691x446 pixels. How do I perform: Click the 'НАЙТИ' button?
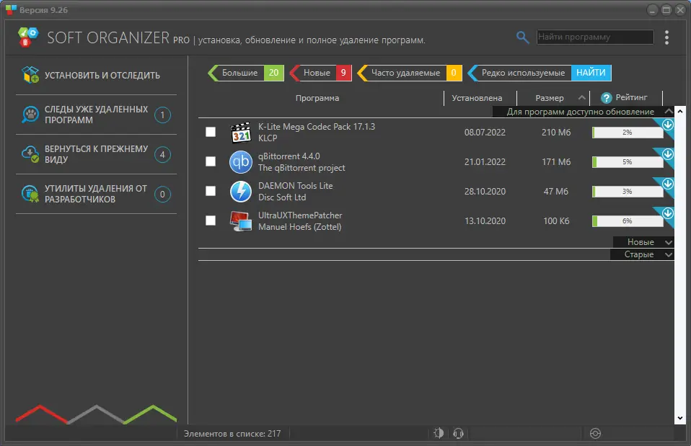(591, 73)
